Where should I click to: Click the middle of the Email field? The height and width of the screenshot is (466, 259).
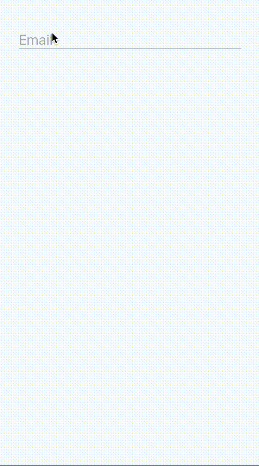pos(129,40)
